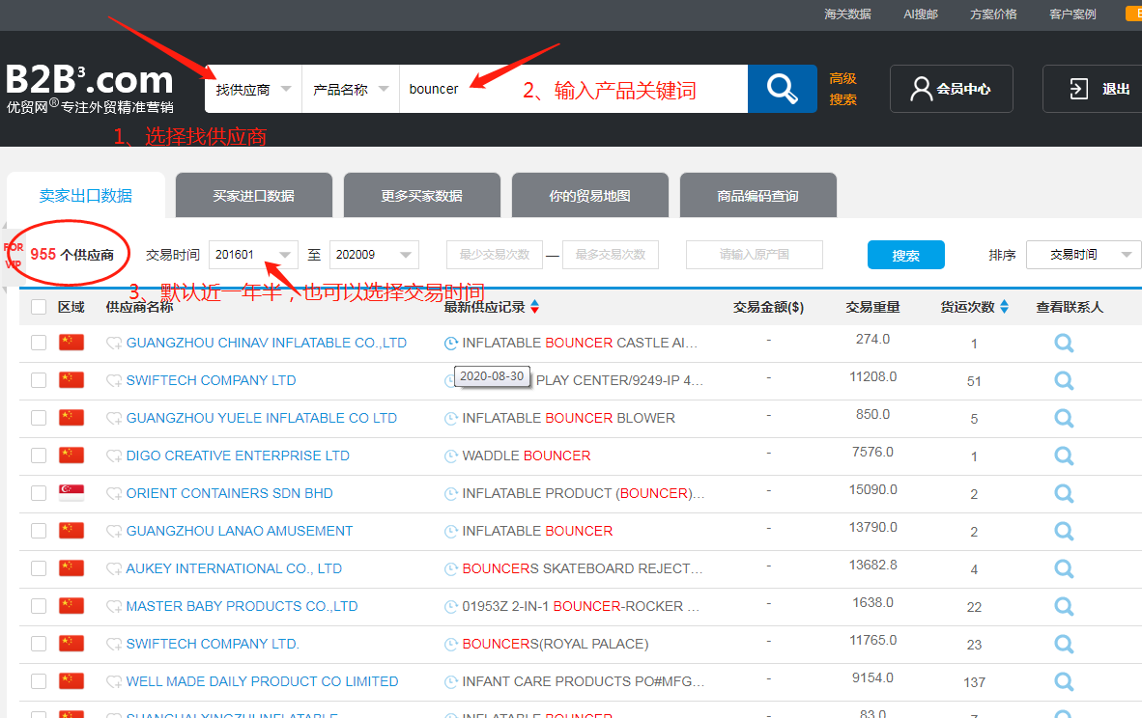Screen dimensions: 1142x718
Task: View contact for GUANGZHOU LANAO AMUSEMENT
Action: pos(1064,531)
